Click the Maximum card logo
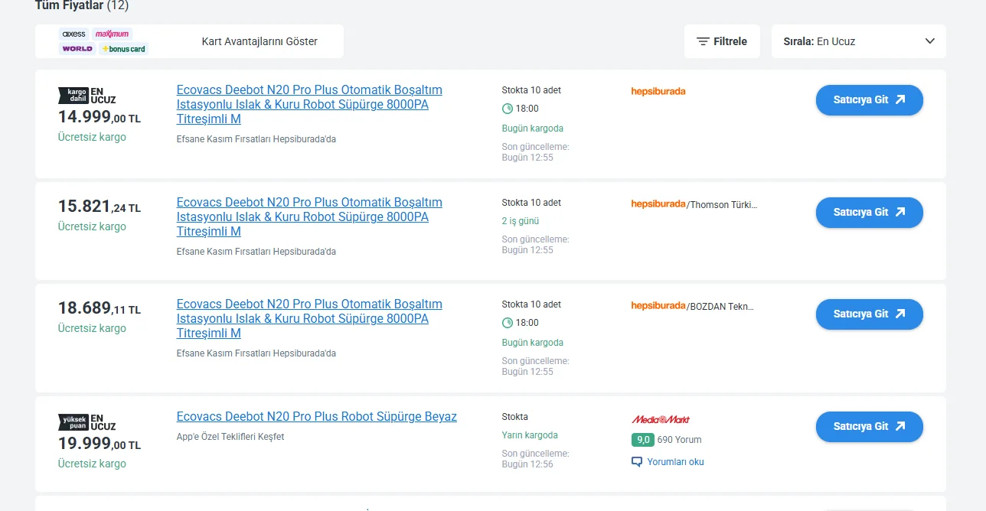 [x=112, y=34]
